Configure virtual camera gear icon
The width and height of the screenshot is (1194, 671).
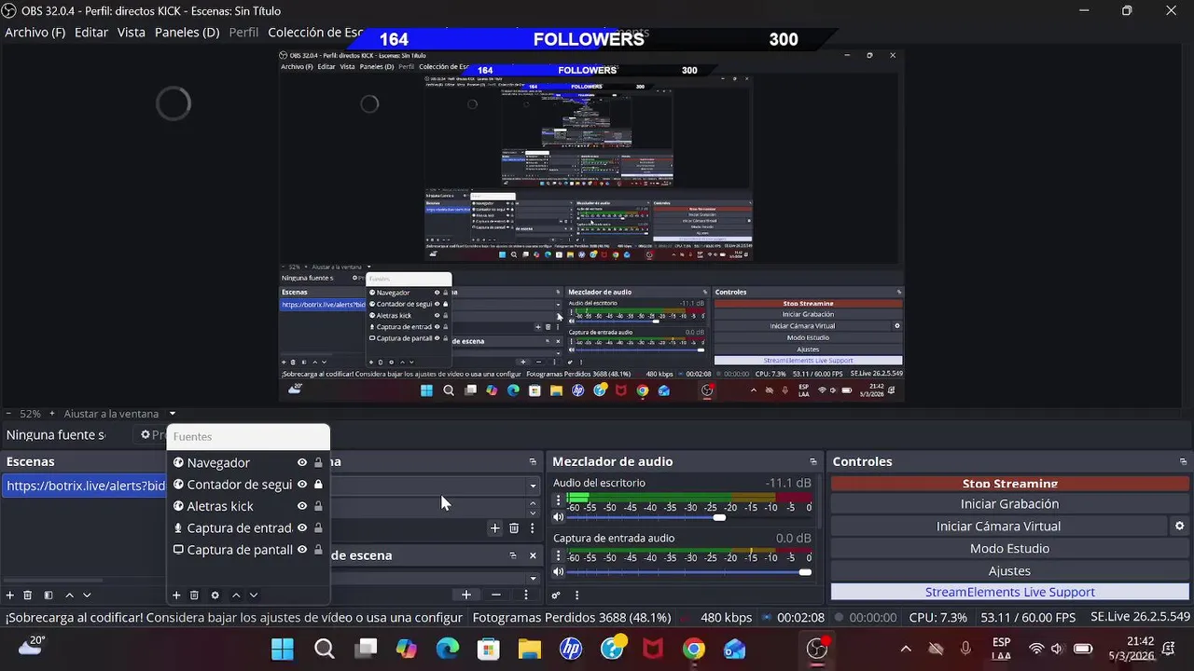coord(1179,527)
